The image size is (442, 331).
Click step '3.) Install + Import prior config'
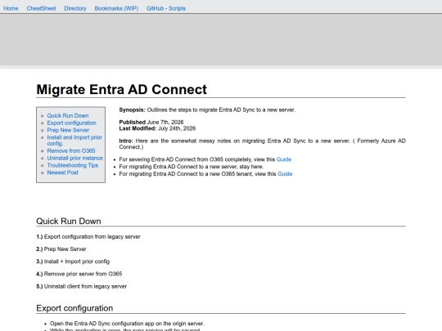click(73, 262)
